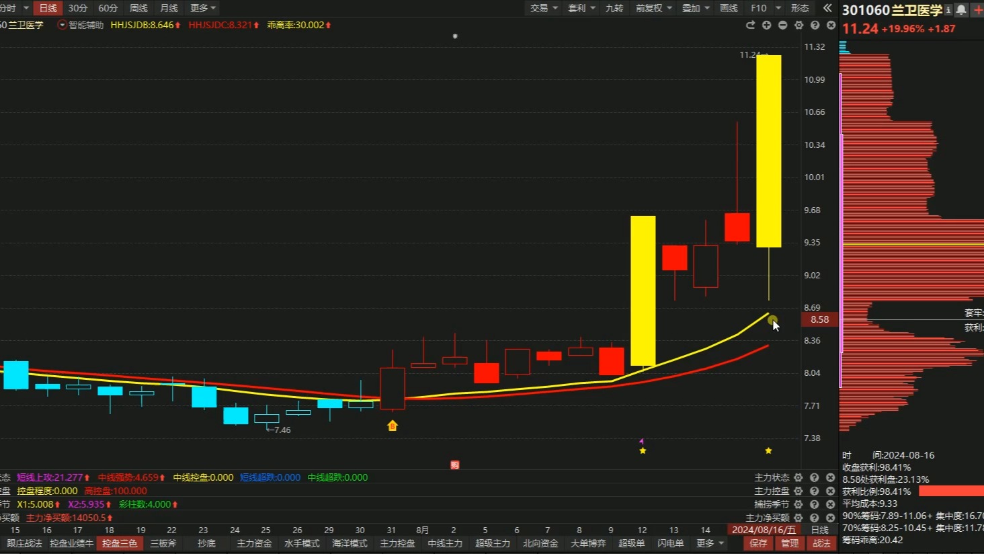
Task: Click the refresh arrow icon above the chart
Action: point(750,25)
